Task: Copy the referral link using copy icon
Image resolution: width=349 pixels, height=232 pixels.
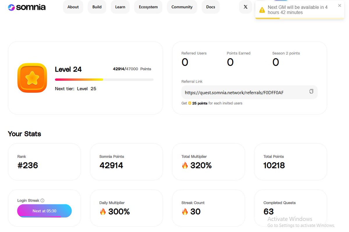Action: pyautogui.click(x=311, y=92)
